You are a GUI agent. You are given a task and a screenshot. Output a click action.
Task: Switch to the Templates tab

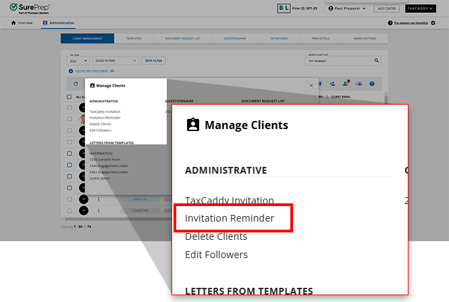pos(134,39)
